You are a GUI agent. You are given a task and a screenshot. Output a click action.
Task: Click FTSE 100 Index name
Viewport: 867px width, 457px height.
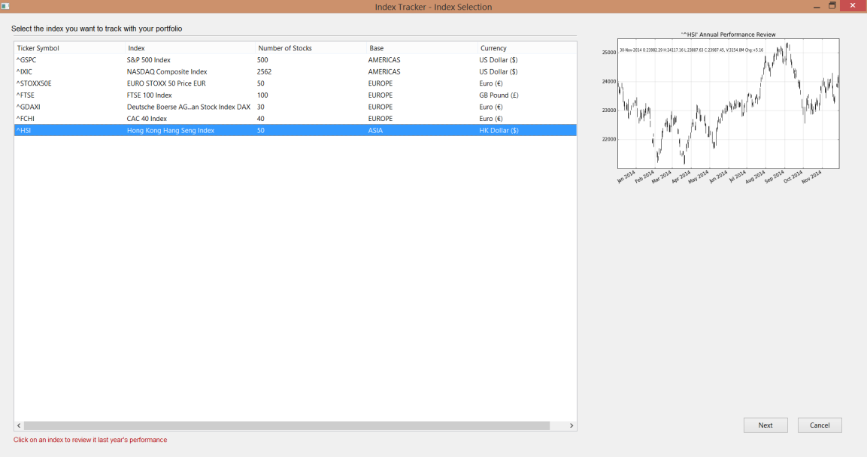point(150,95)
